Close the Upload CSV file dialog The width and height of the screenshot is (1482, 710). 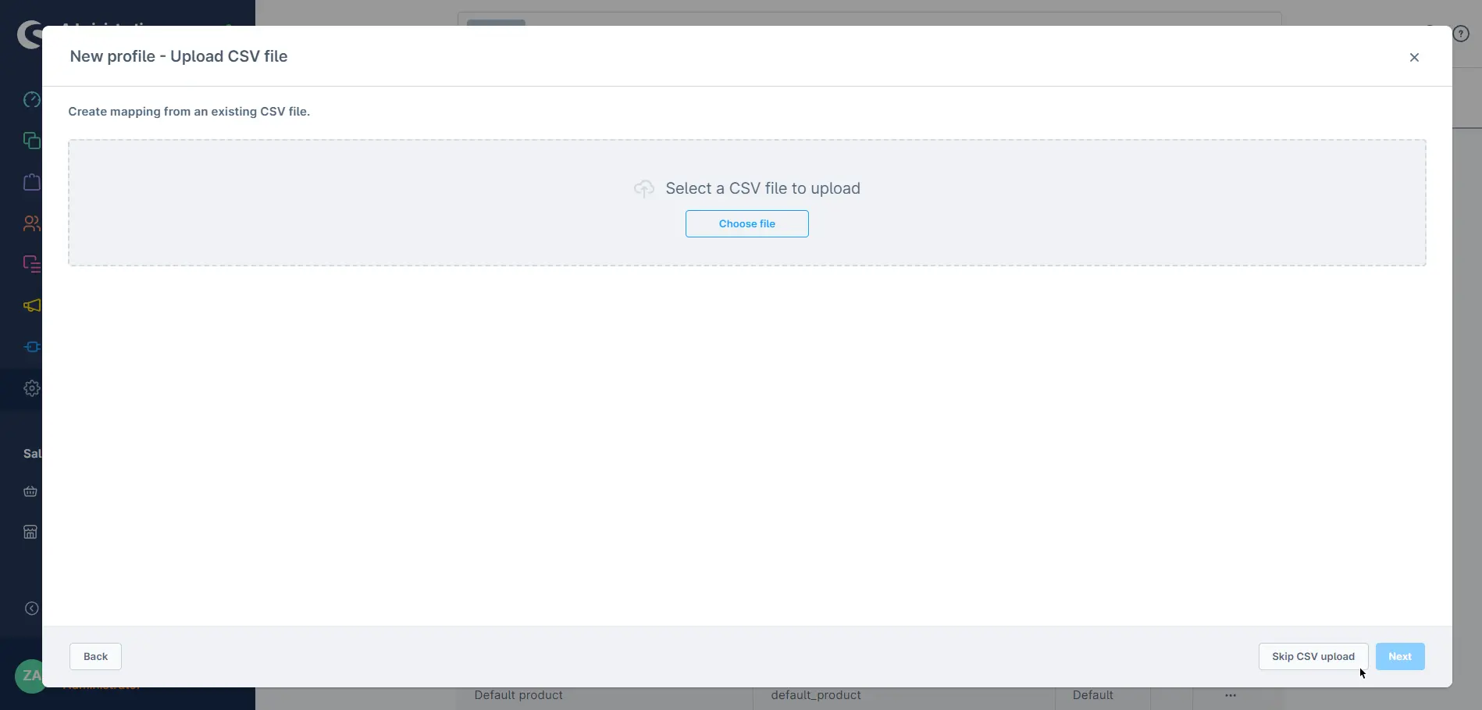[x=1414, y=57]
